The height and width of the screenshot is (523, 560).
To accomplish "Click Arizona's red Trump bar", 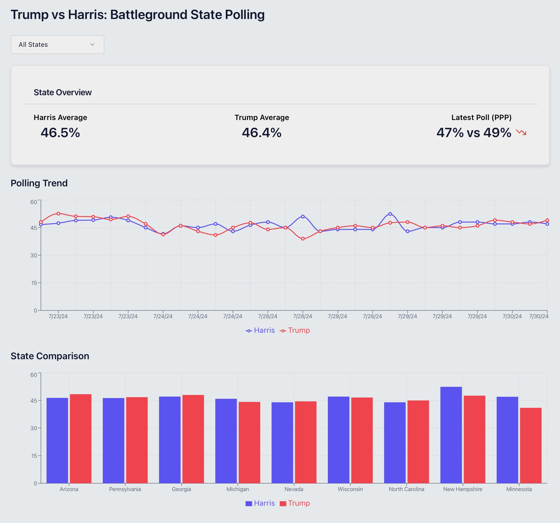I will click(x=81, y=438).
